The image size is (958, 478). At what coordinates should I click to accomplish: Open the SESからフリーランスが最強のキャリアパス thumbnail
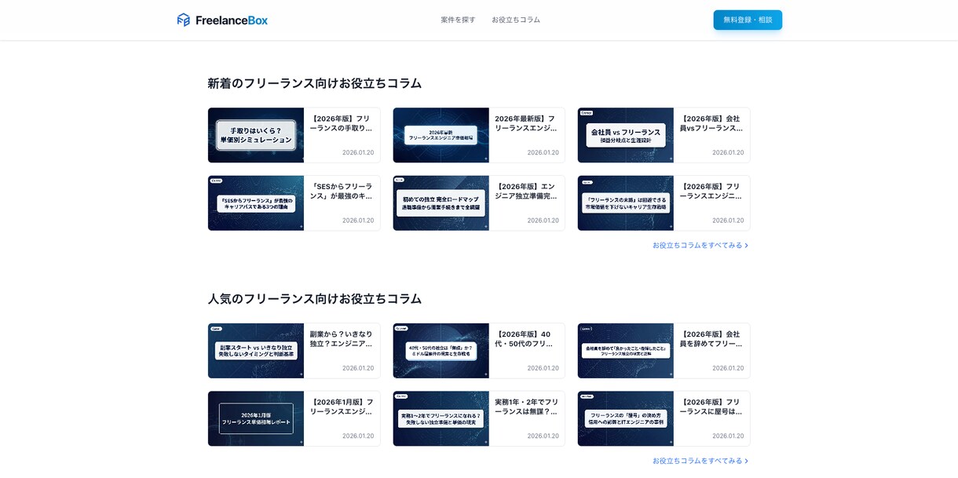click(256, 203)
